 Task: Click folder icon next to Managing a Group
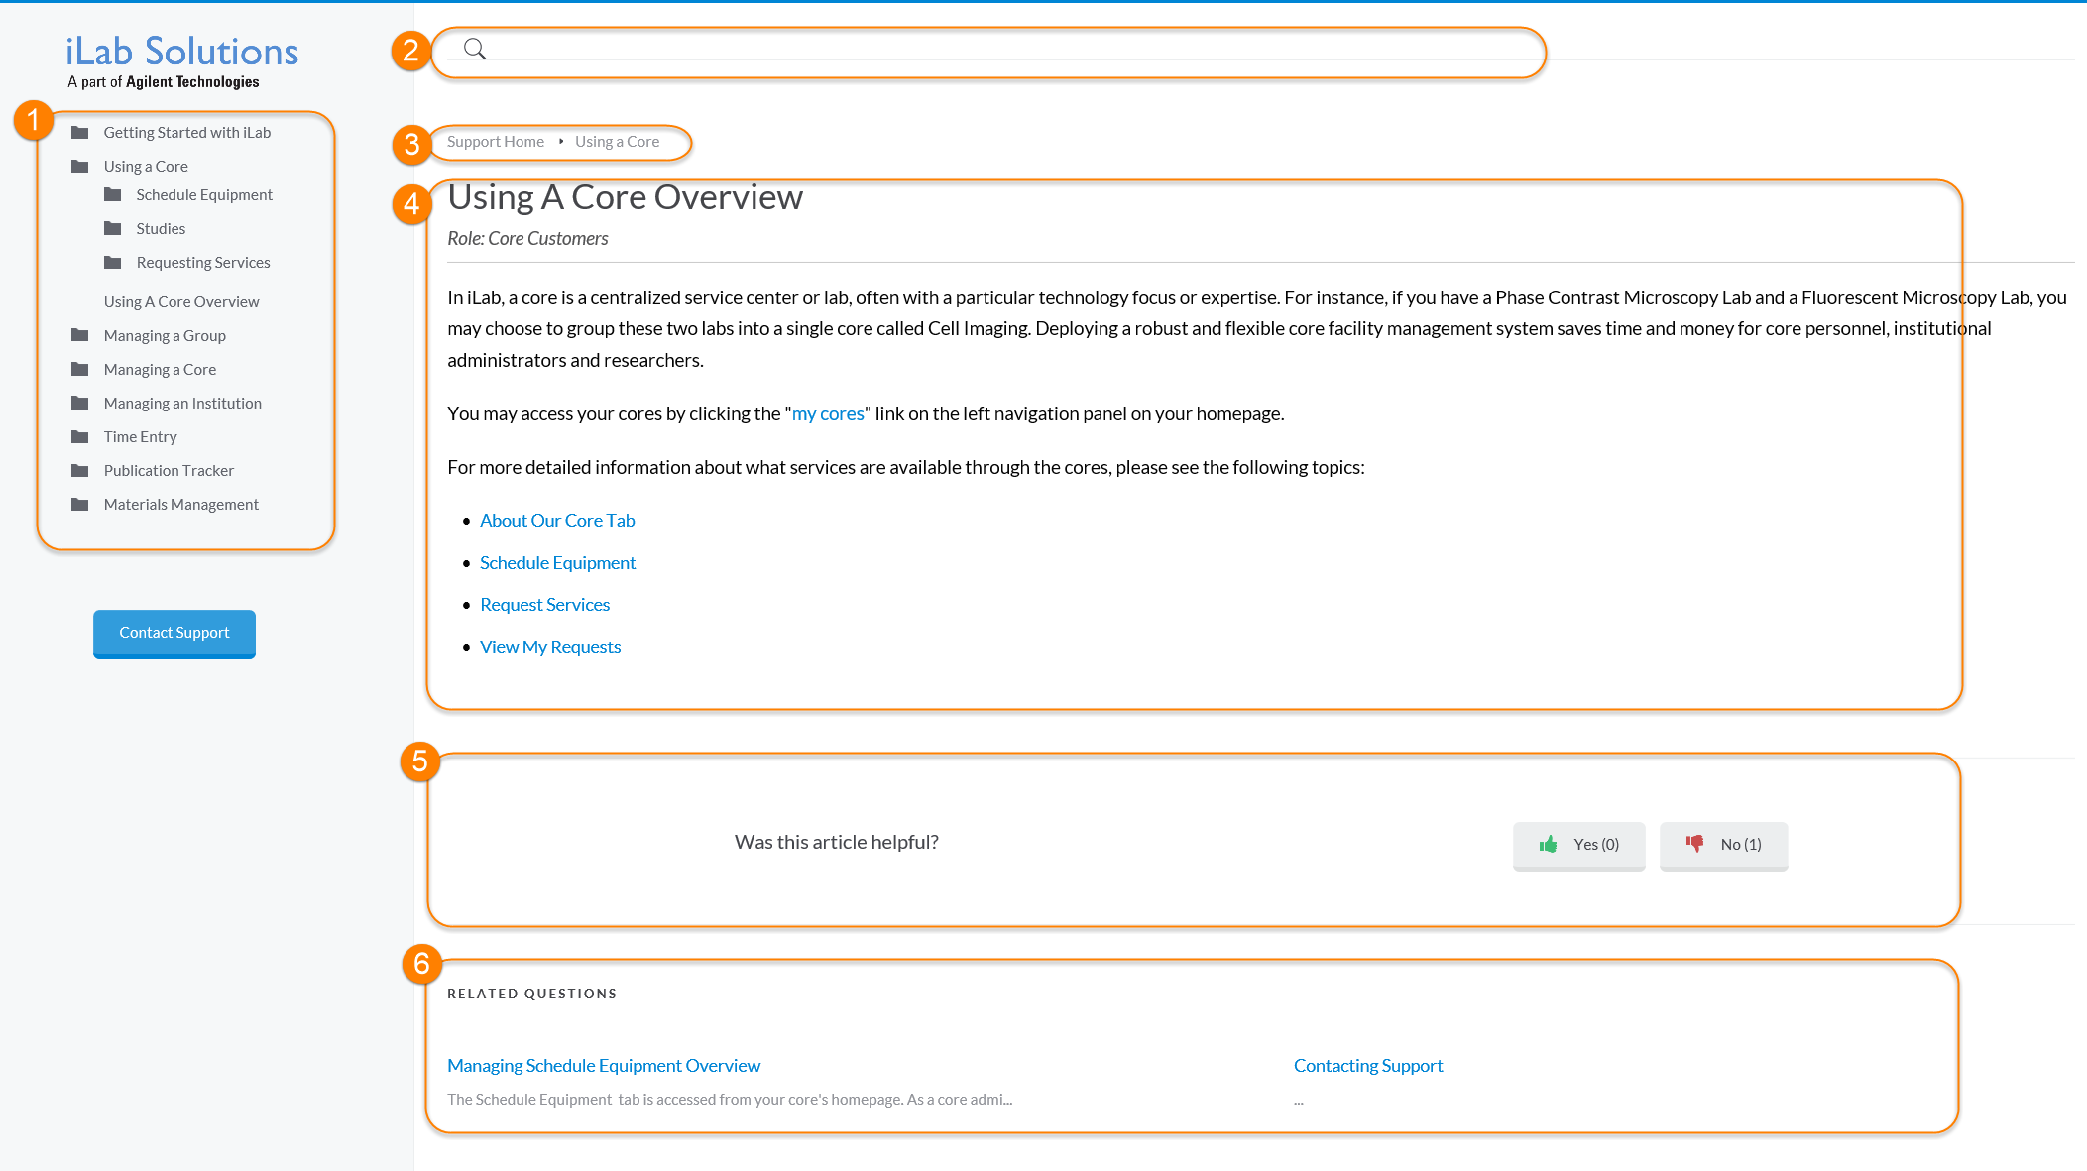[80, 336]
